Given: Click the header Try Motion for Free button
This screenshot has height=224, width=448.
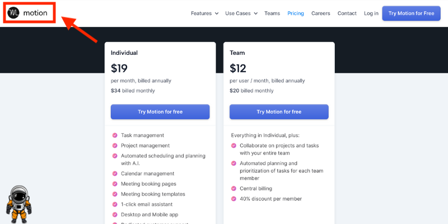Looking at the screenshot, I should [x=411, y=13].
